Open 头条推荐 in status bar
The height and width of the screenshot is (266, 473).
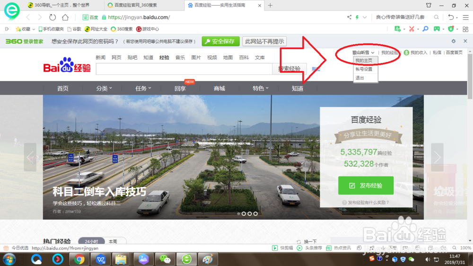pyautogui.click(x=309, y=248)
